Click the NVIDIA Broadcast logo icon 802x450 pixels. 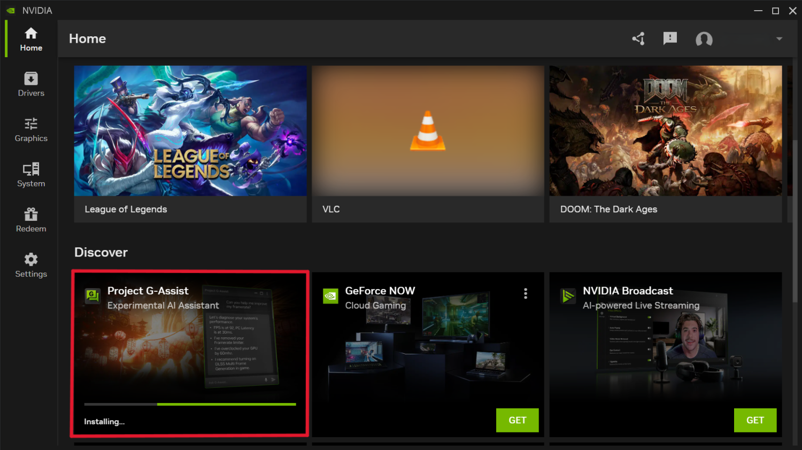(x=568, y=296)
